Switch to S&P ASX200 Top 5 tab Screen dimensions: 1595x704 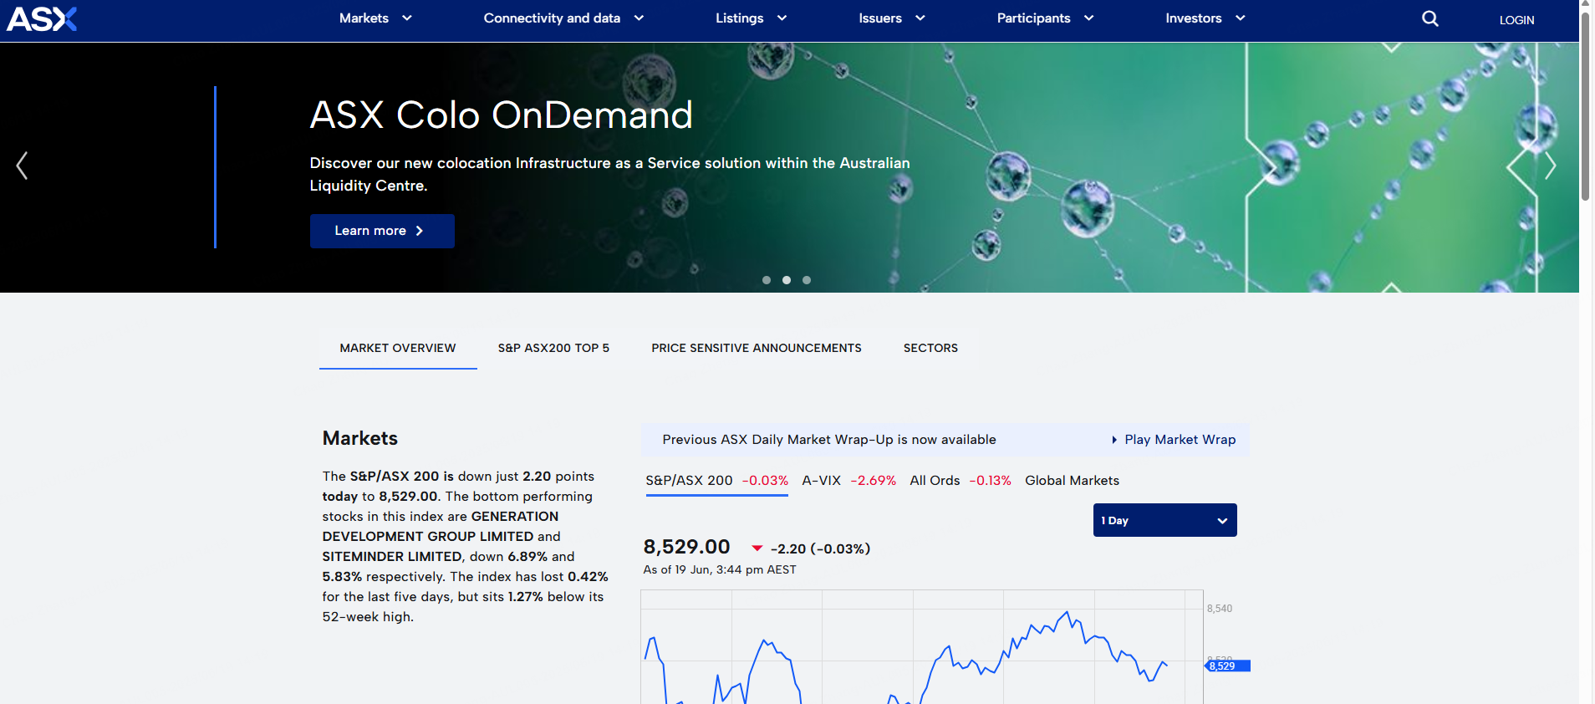553,348
